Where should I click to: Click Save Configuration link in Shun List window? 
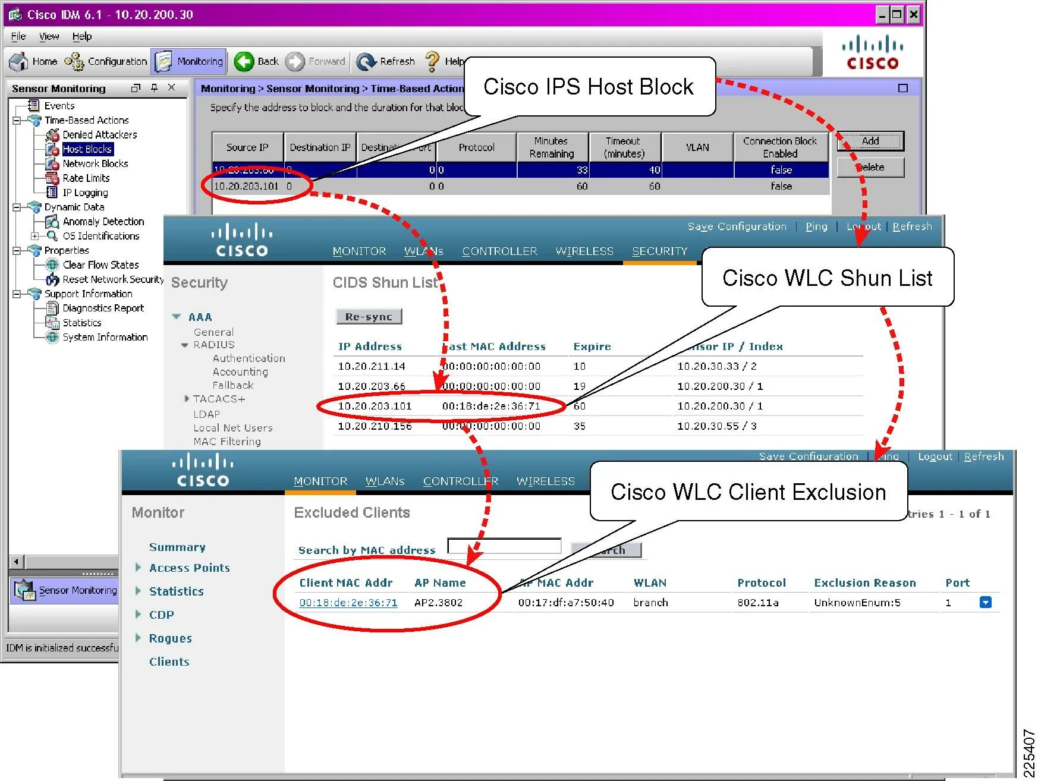pyautogui.click(x=737, y=226)
